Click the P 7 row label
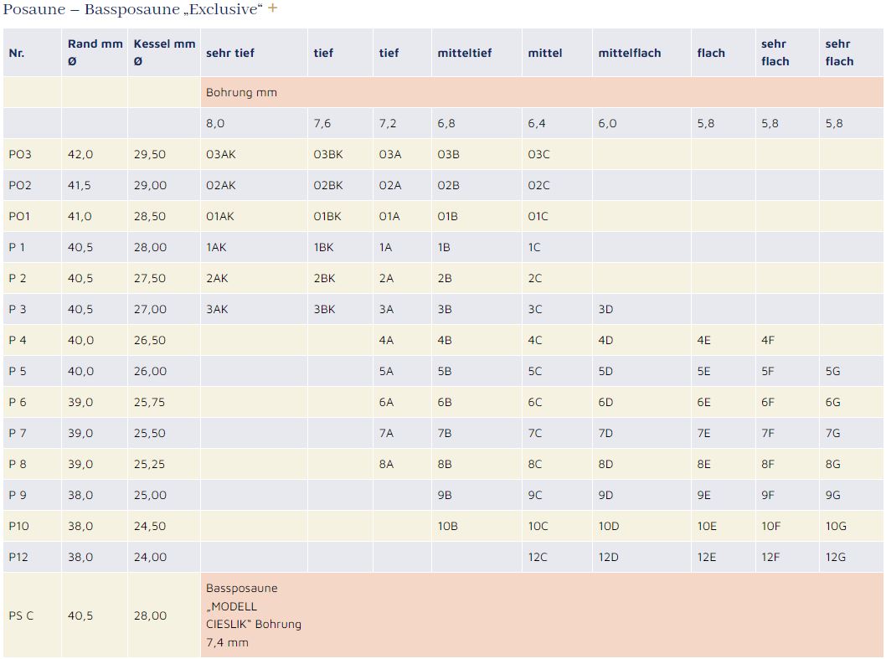The image size is (886, 659). (18, 433)
